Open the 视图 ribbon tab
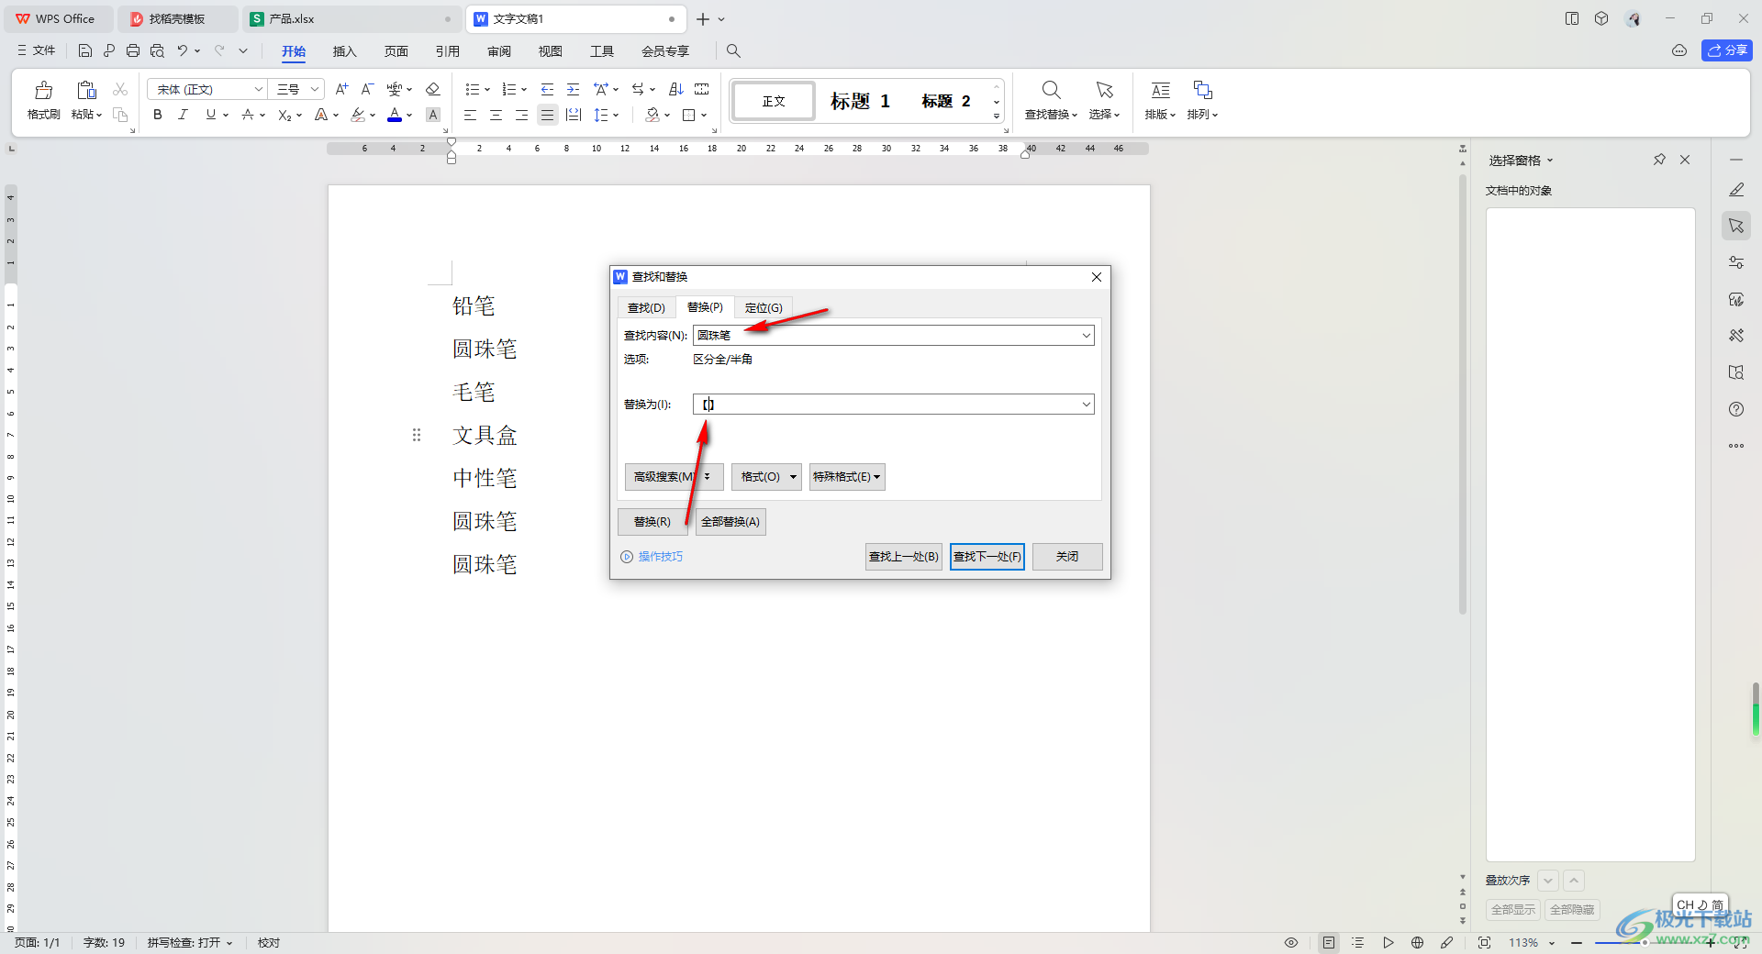Screen dimensions: 1762x954 551,51
